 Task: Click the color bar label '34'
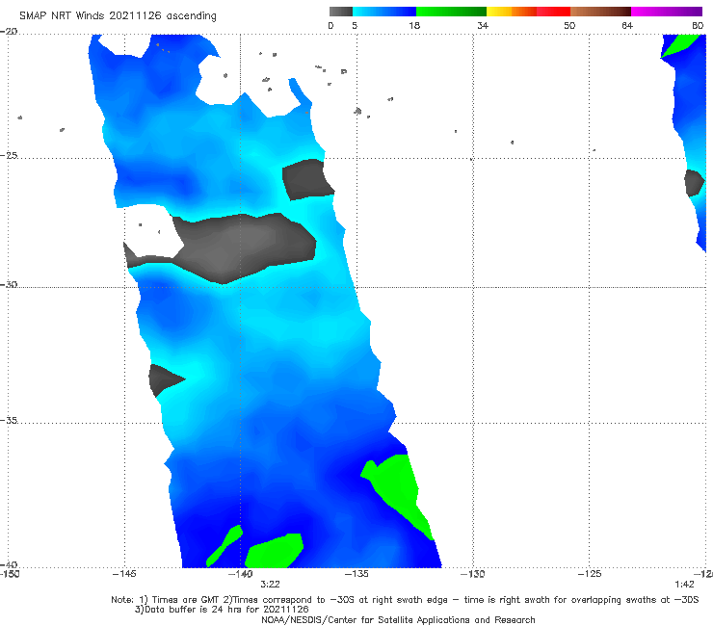[483, 26]
